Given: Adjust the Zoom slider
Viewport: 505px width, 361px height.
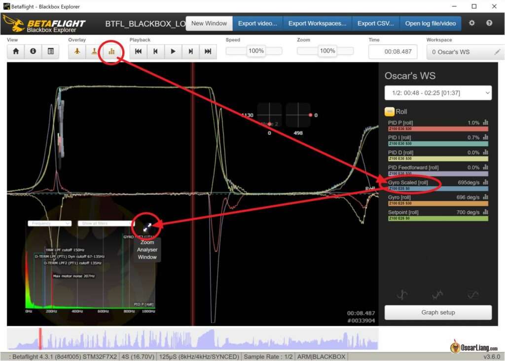Looking at the screenshot, I should coord(325,51).
